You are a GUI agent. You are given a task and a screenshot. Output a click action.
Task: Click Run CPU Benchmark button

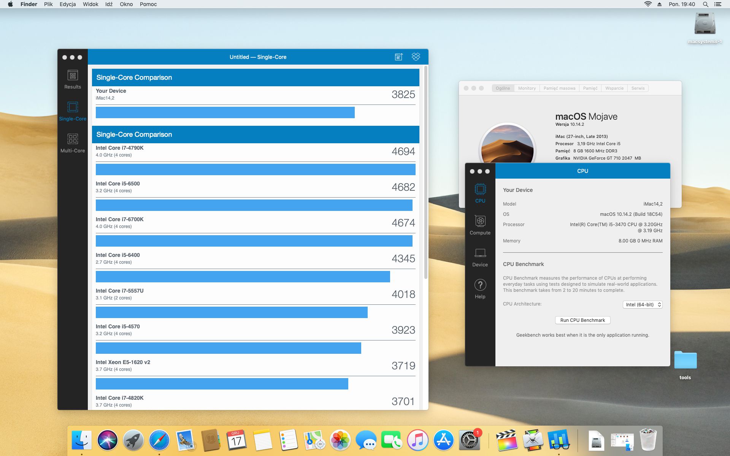point(582,320)
